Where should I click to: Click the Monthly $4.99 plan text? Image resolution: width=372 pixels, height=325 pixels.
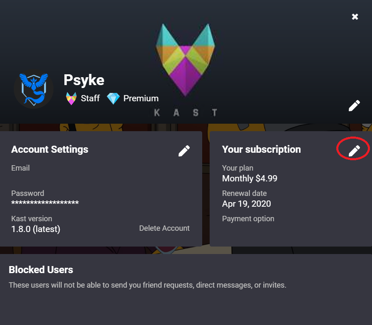250,178
